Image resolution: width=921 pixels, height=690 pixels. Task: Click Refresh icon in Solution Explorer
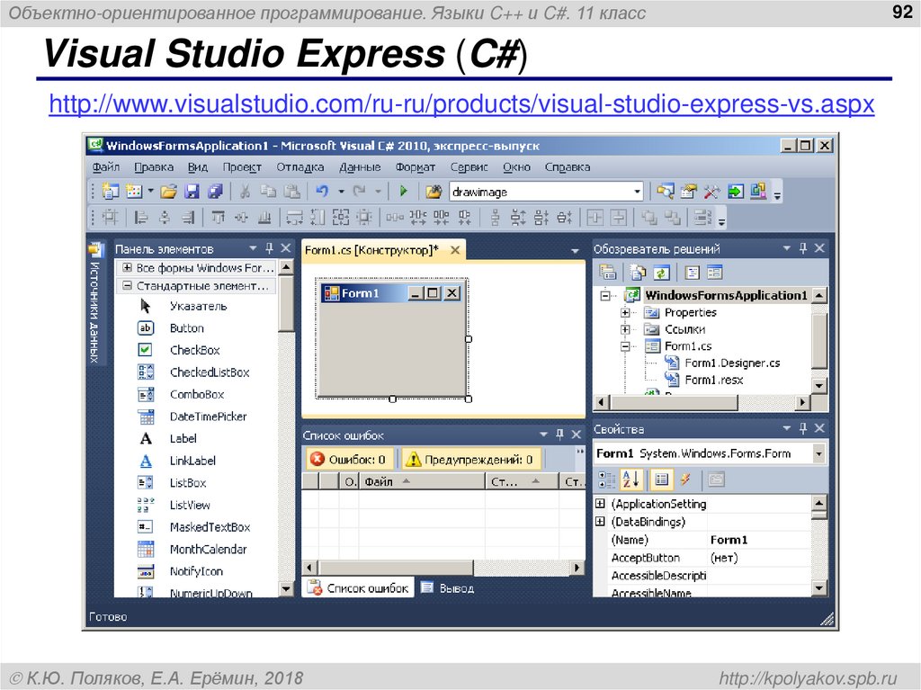[662, 273]
